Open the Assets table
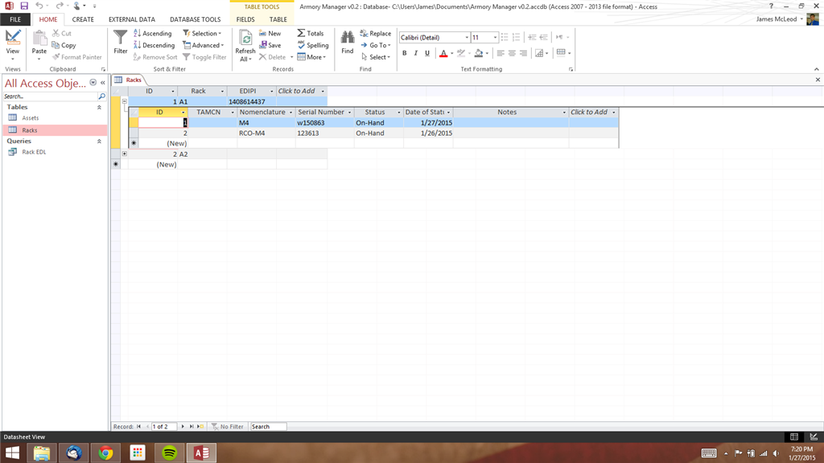Viewport: 824px width, 463px height. (31, 118)
